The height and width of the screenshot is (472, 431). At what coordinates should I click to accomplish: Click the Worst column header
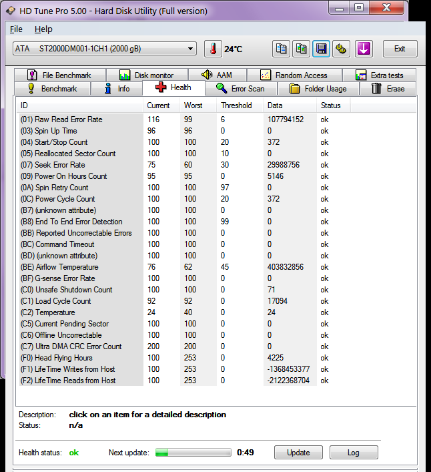[x=198, y=105]
